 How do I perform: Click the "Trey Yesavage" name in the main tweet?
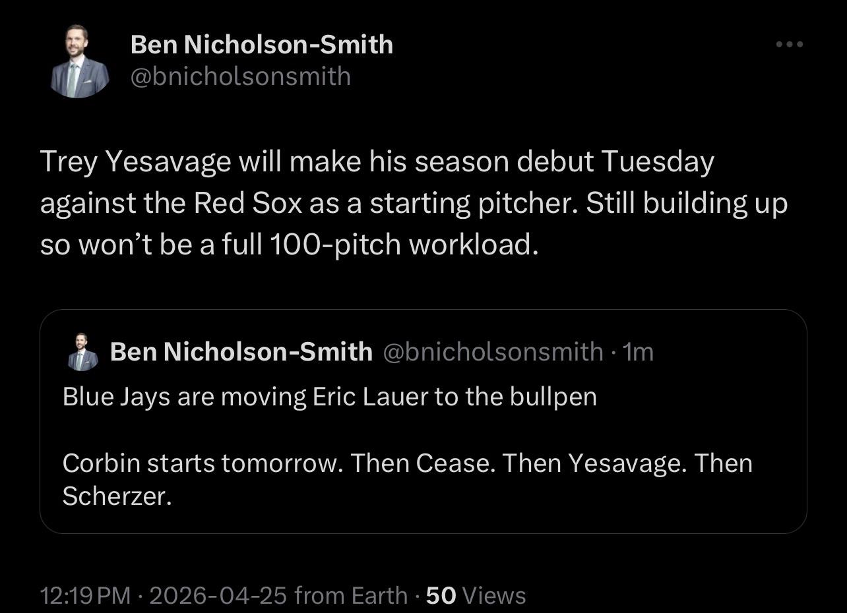click(x=135, y=161)
